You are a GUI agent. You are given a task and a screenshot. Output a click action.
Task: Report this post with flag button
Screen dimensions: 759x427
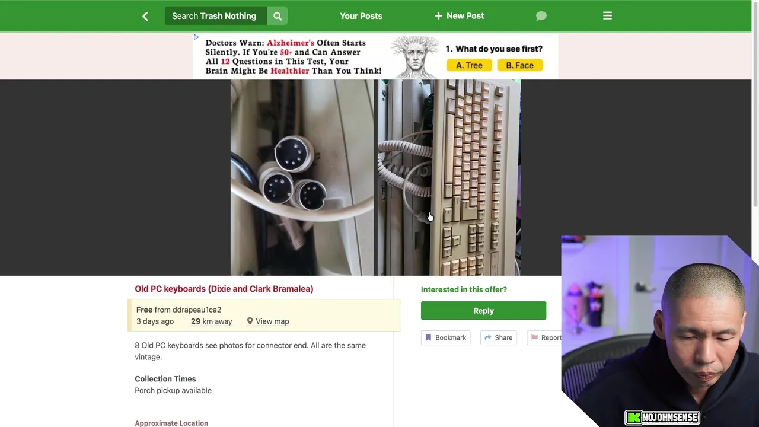tap(544, 337)
